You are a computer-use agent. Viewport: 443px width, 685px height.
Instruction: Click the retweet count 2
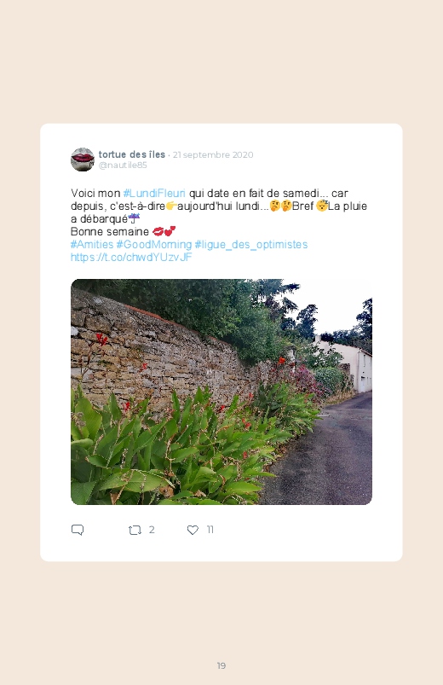tap(152, 530)
